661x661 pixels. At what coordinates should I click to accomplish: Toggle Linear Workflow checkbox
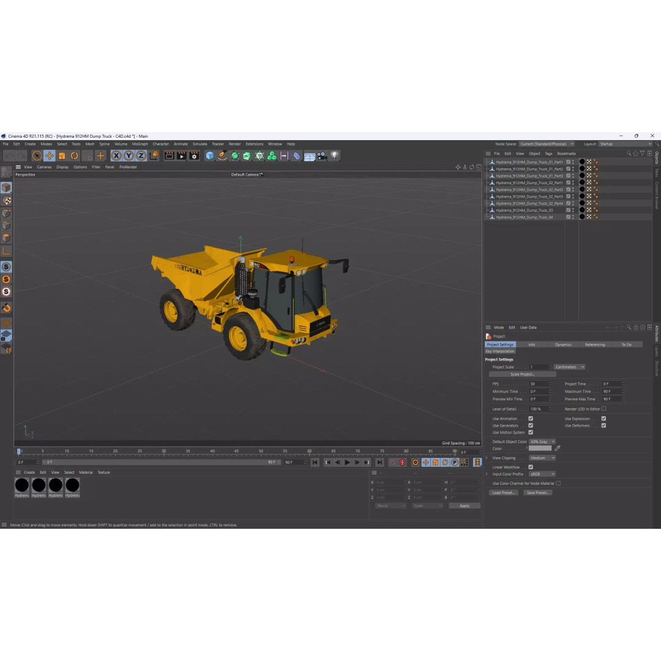pyautogui.click(x=531, y=467)
